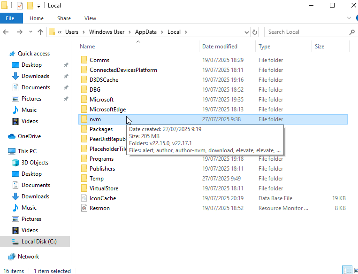Click Windows User in the address path
This screenshot has height=274, width=358.
(x=107, y=32)
